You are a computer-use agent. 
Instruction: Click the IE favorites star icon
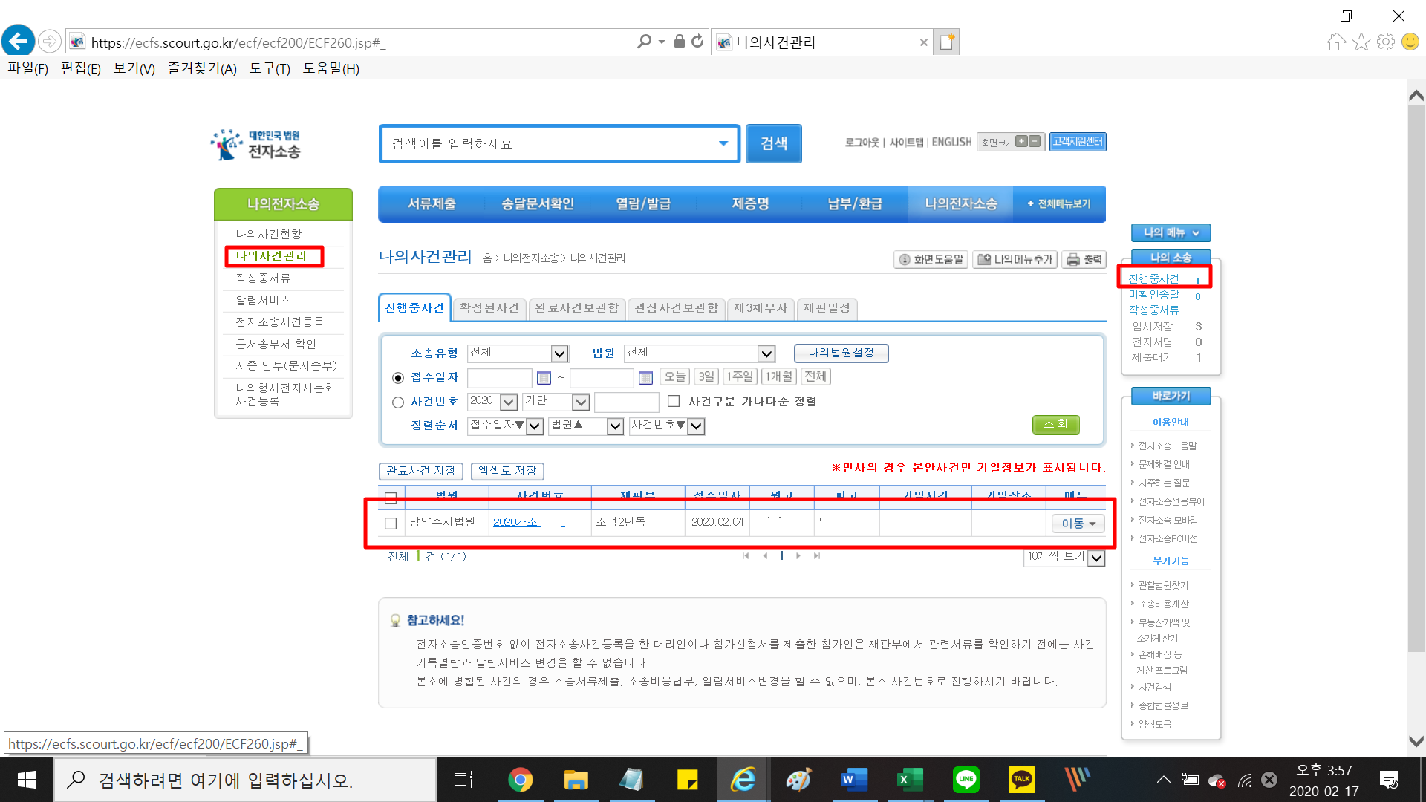(1361, 42)
